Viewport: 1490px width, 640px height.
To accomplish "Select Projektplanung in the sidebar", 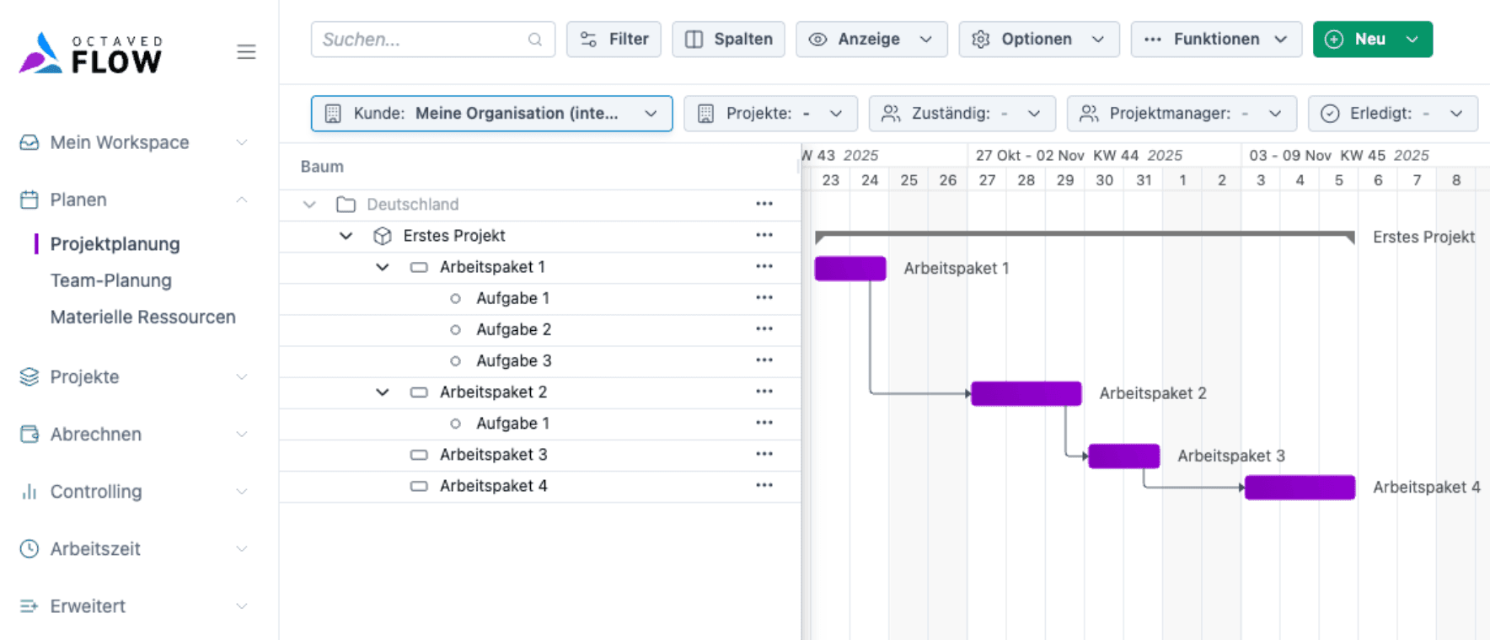I will pyautogui.click(x=115, y=244).
